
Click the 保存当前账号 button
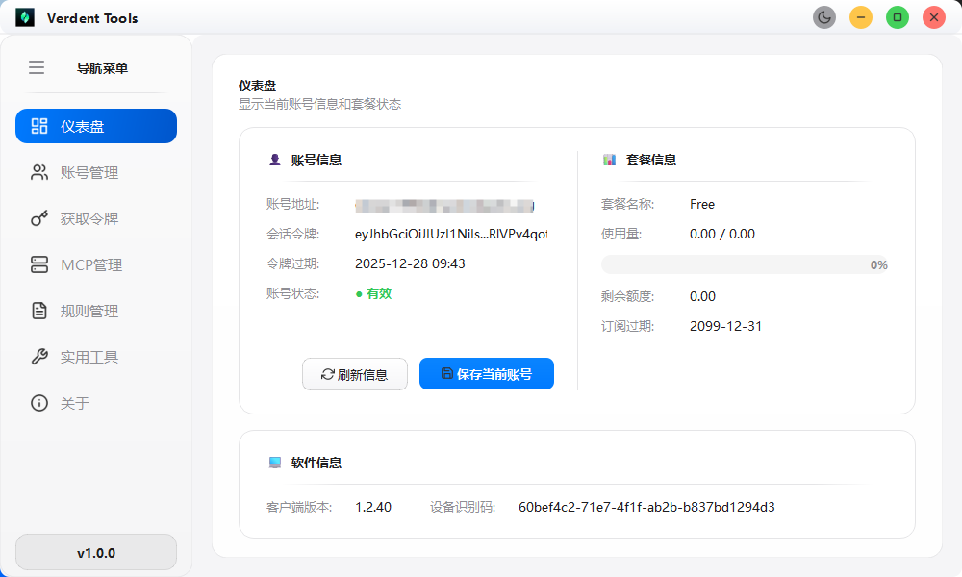[487, 374]
